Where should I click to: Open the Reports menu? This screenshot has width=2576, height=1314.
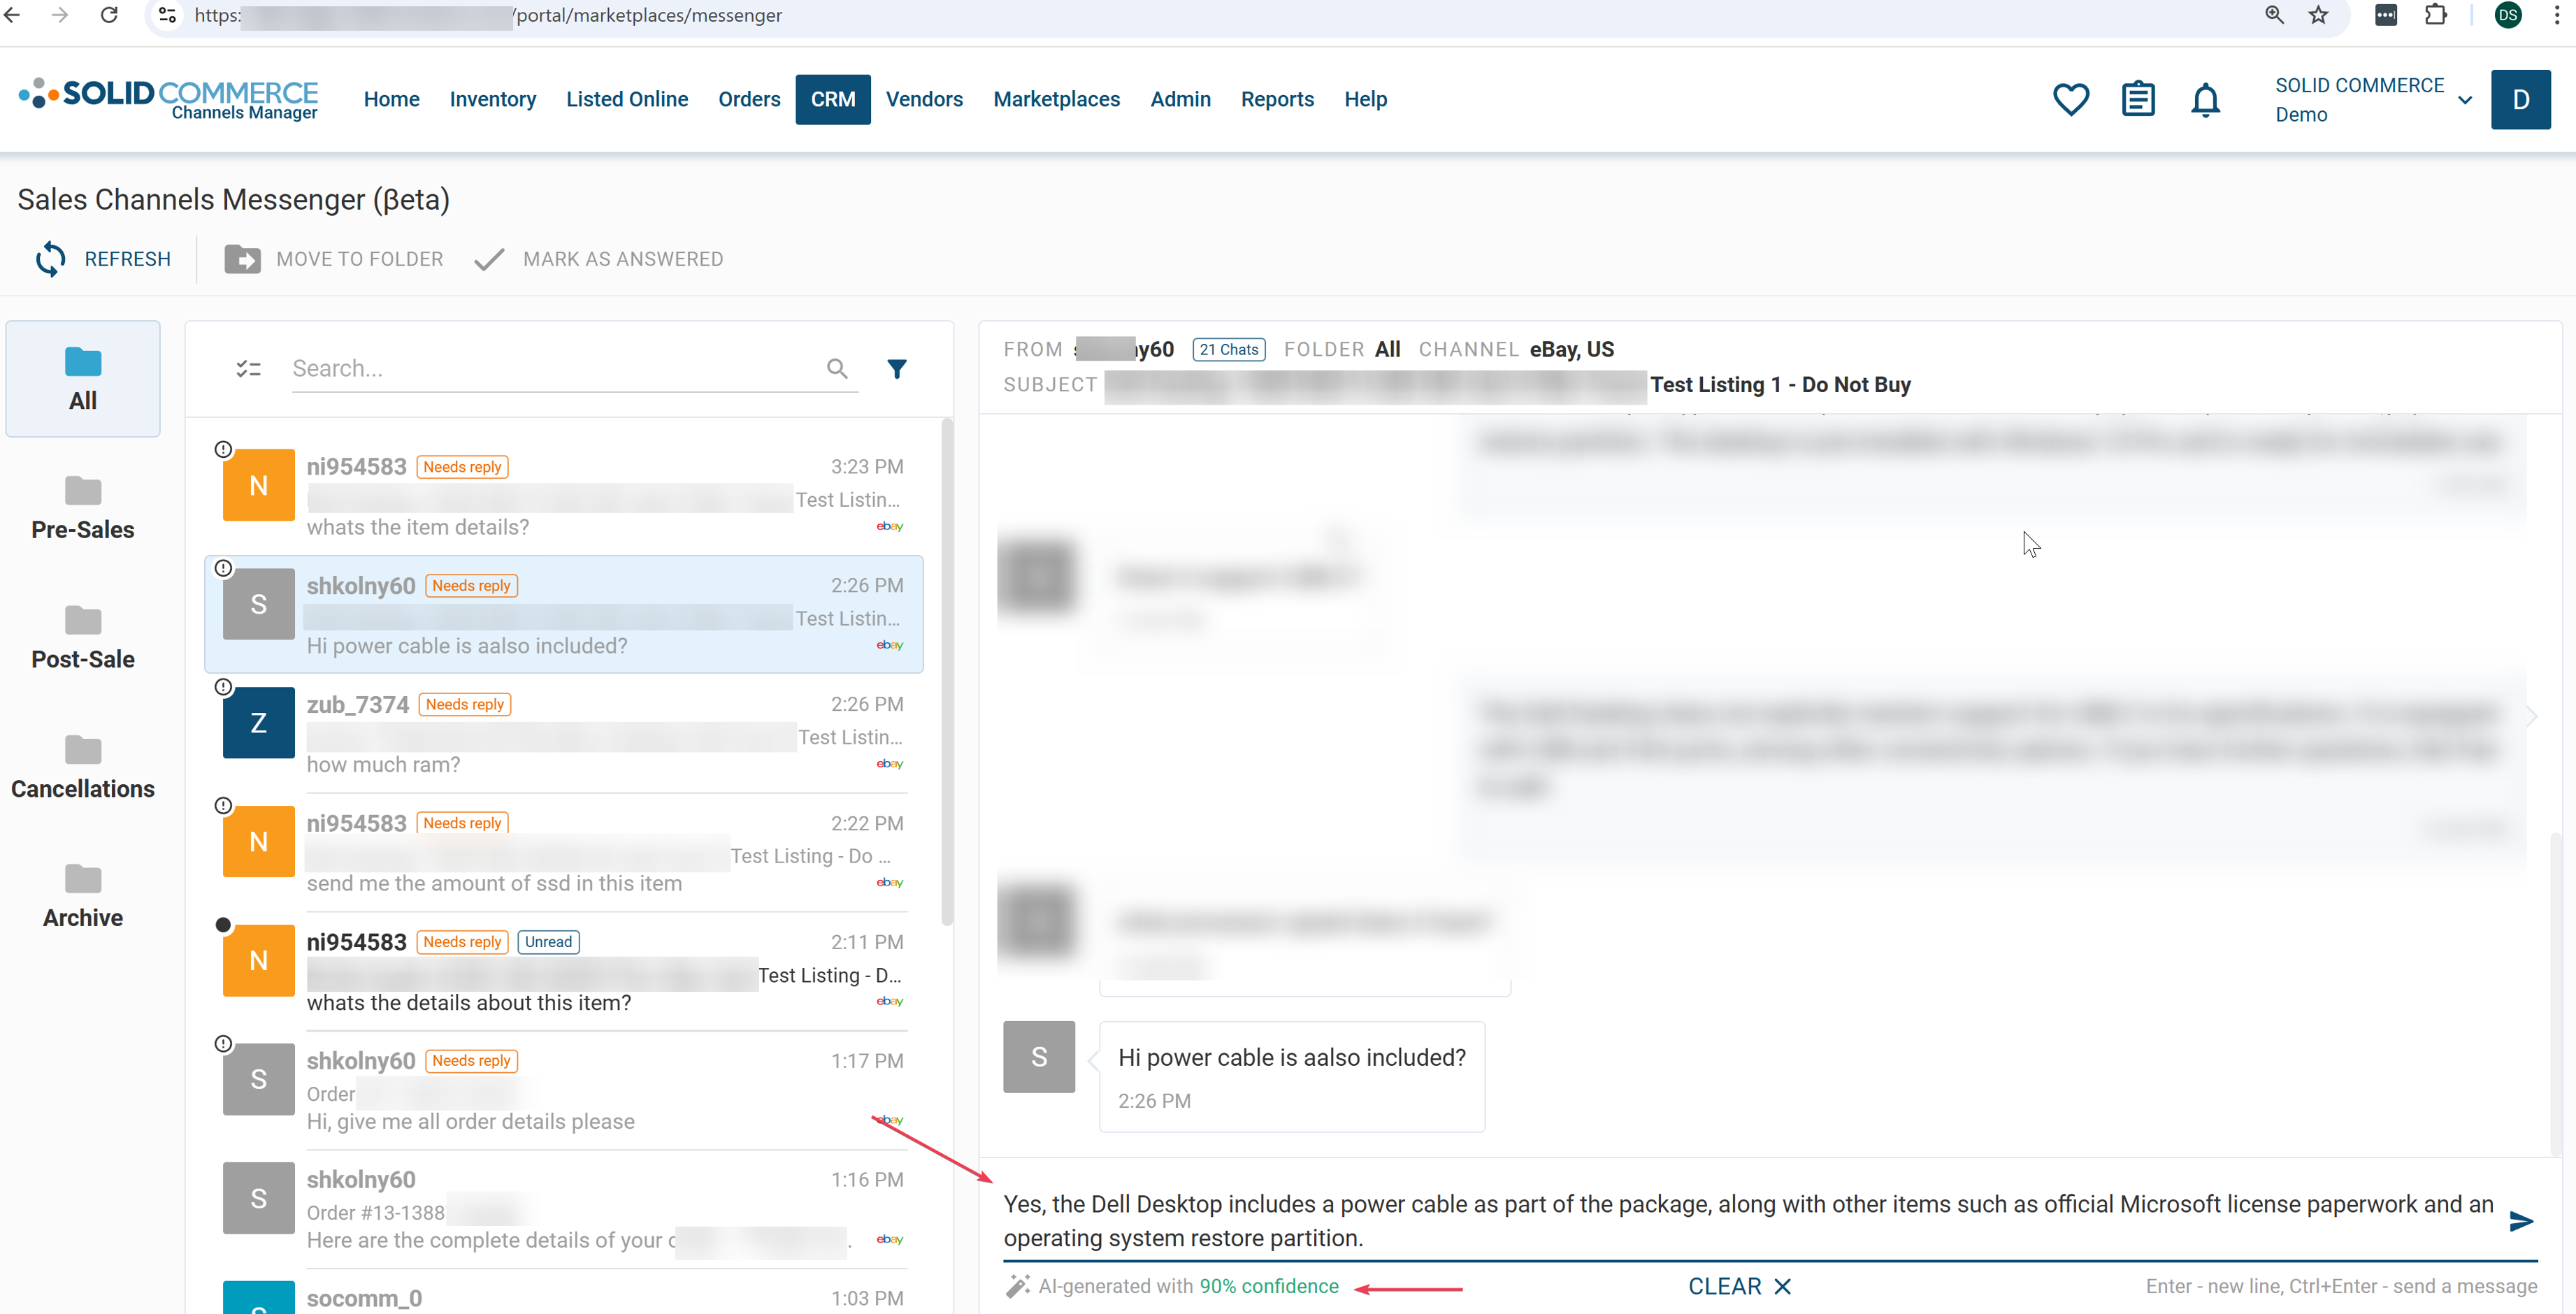click(x=1277, y=99)
